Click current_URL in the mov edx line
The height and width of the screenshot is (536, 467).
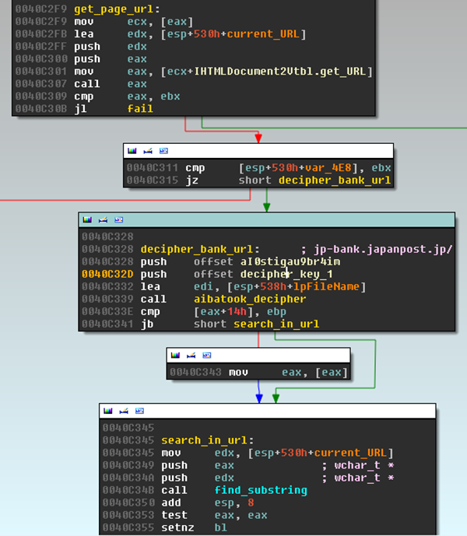point(350,453)
